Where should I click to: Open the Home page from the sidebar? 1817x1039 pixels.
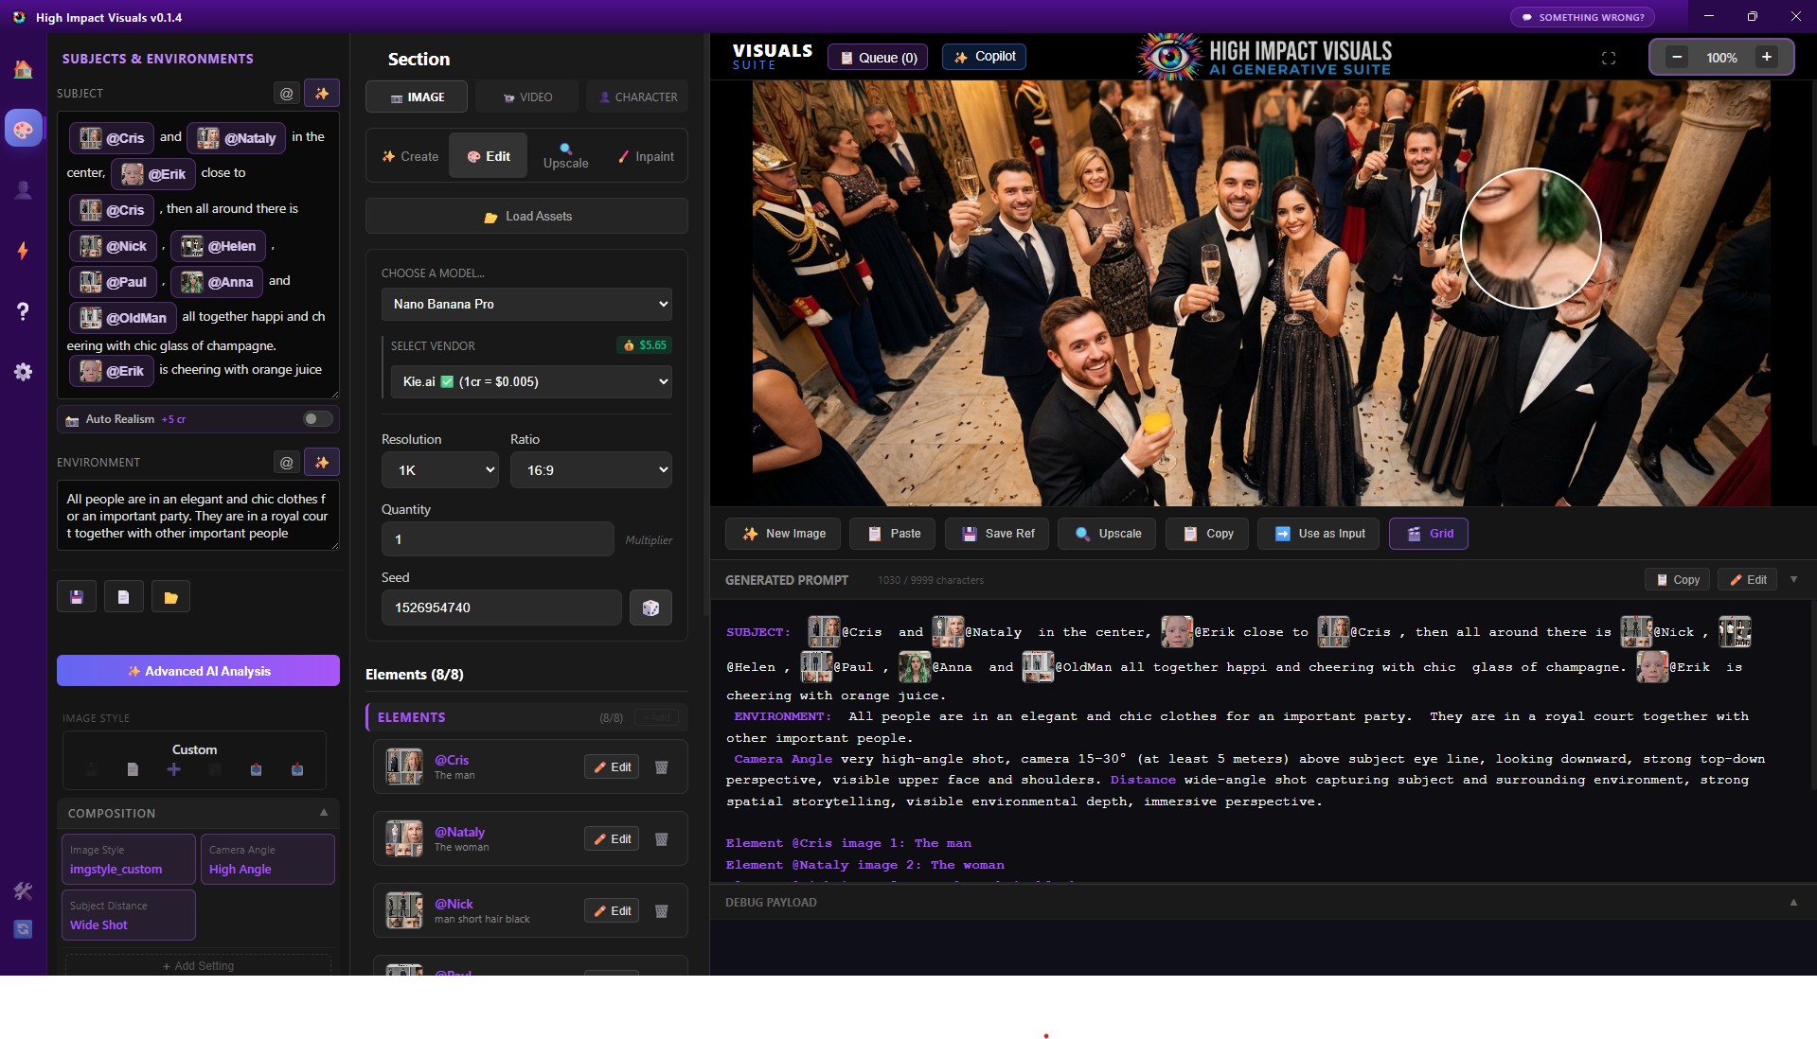pyautogui.click(x=23, y=69)
